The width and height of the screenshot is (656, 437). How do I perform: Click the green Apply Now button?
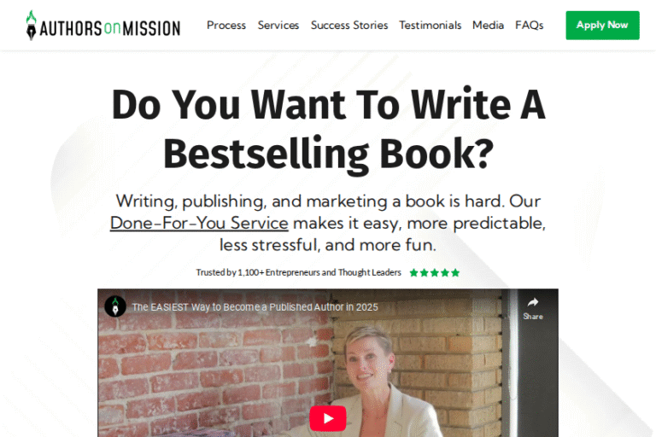602,26
